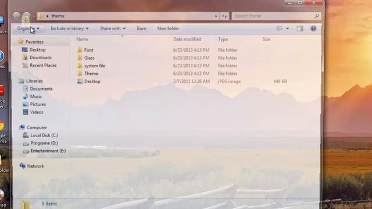Create a New folder

pos(168,28)
